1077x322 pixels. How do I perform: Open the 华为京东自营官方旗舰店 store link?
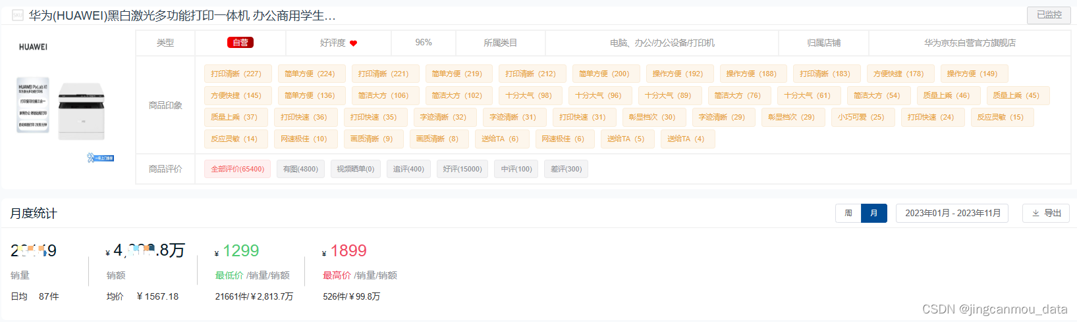pos(970,43)
